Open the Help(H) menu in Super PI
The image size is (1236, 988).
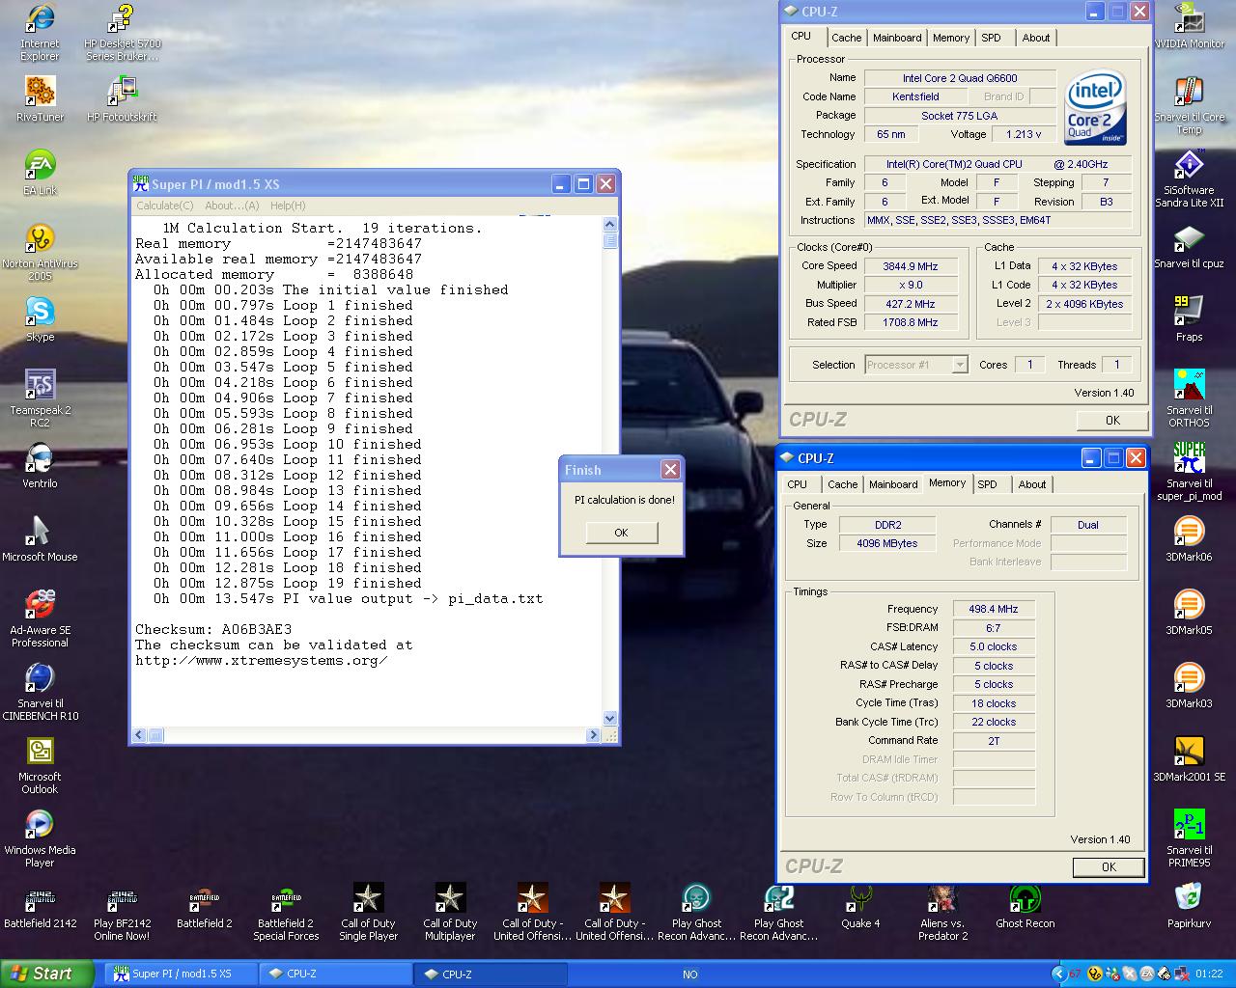pyautogui.click(x=288, y=206)
